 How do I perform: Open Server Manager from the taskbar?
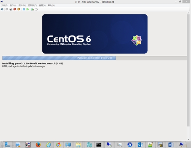pyautogui.click(x=8, y=145)
